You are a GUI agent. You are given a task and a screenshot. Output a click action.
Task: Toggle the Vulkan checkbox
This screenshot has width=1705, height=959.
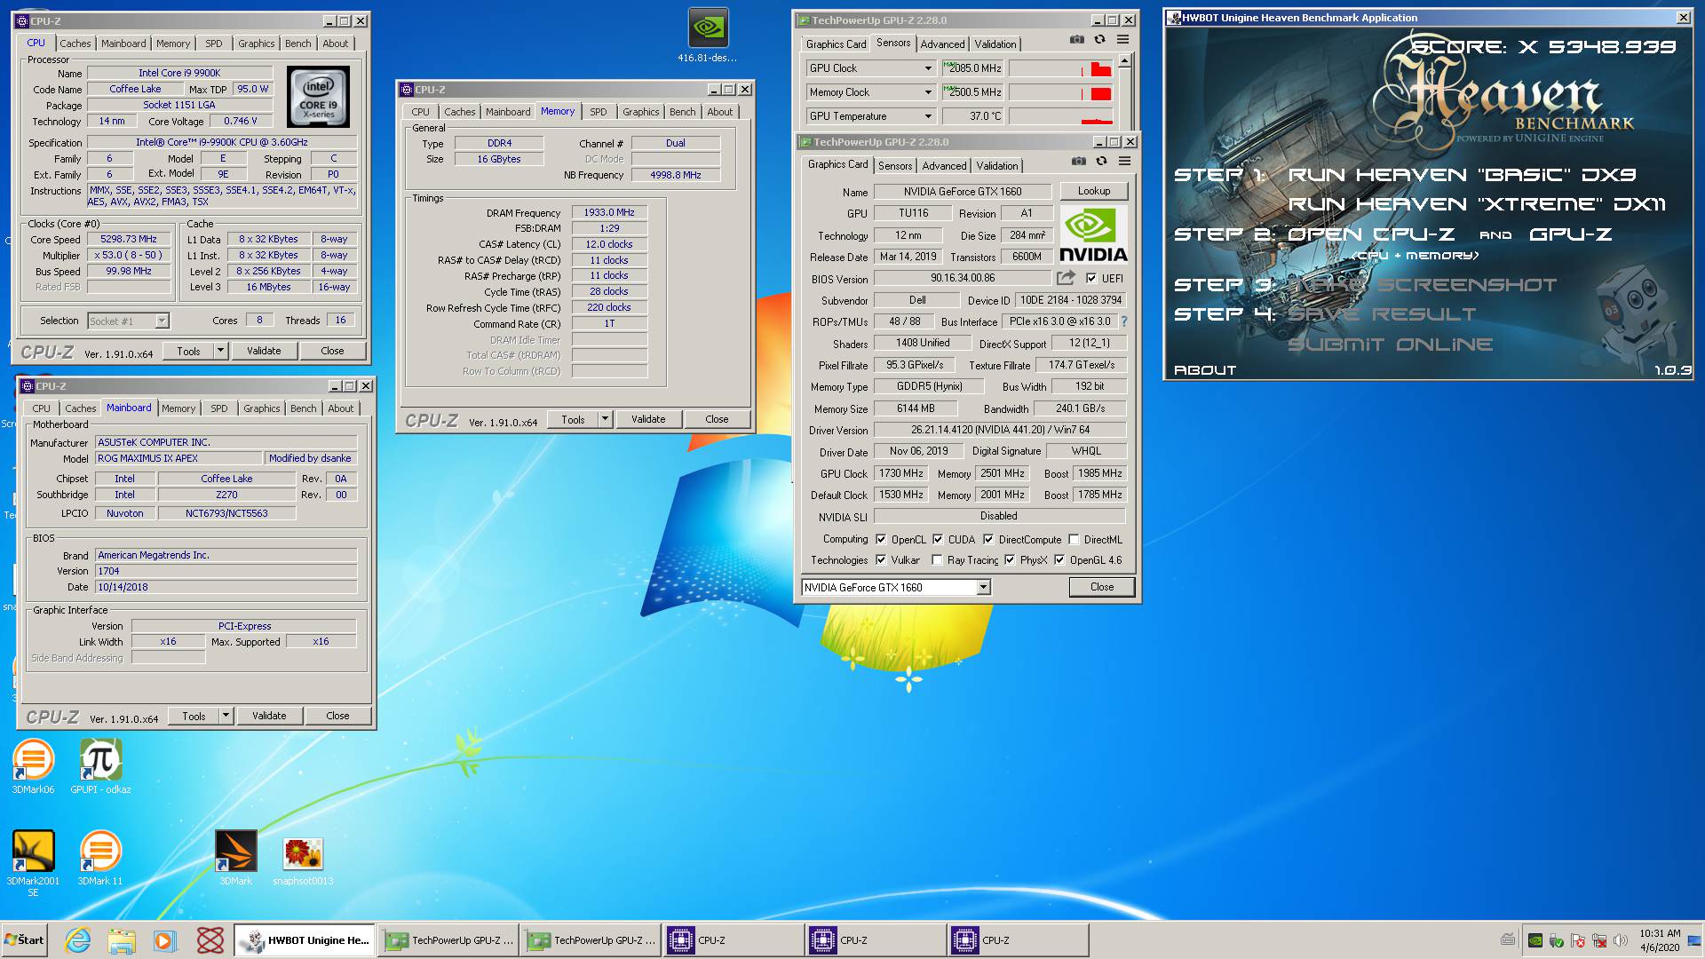[881, 559]
